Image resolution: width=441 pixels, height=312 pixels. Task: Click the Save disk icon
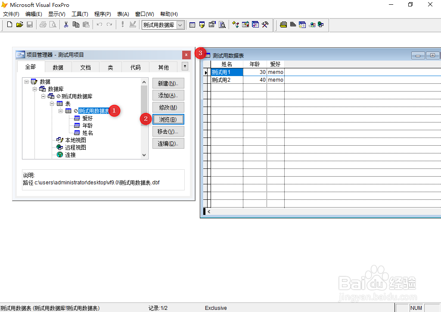click(x=30, y=24)
